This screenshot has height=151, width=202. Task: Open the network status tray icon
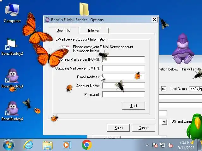tap(162, 145)
